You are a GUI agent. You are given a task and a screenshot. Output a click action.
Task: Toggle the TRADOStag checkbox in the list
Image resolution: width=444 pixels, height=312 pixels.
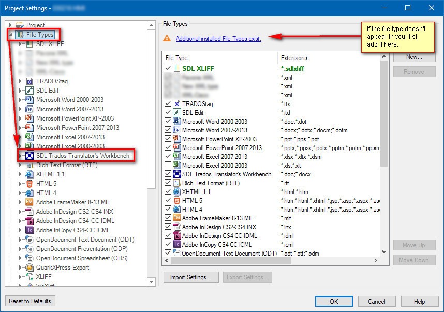pyautogui.click(x=168, y=103)
